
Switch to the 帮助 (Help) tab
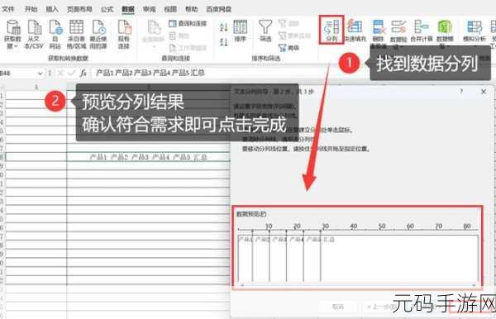[x=192, y=9]
